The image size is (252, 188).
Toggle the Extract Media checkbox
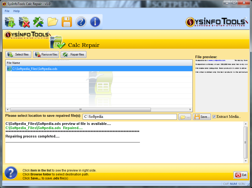[x=214, y=117]
